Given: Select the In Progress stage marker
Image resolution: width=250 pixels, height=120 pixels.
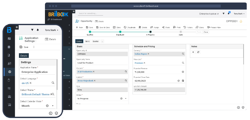Looking at the screenshot, I should 150,32.
